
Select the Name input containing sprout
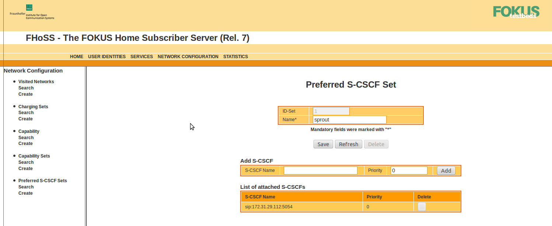[x=349, y=119]
